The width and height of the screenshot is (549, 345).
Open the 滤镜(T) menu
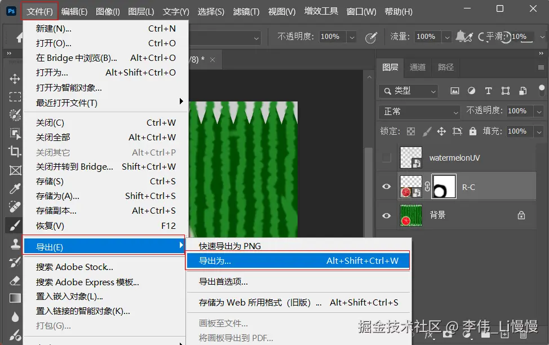pyautogui.click(x=246, y=12)
